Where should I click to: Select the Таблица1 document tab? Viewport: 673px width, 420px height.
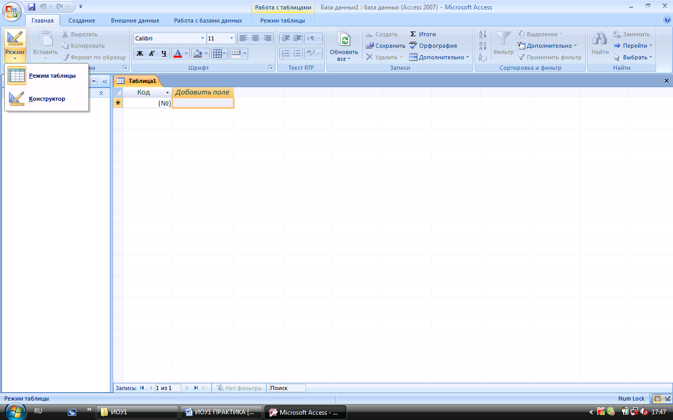tap(137, 81)
